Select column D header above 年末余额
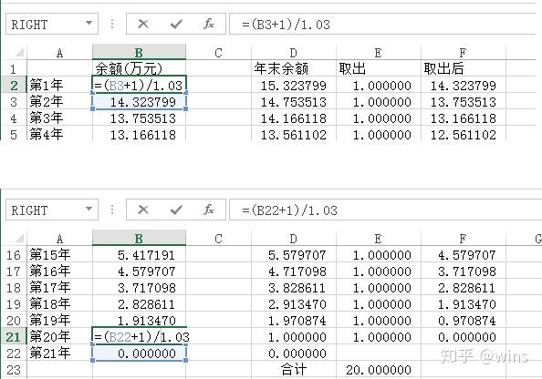 (294, 53)
